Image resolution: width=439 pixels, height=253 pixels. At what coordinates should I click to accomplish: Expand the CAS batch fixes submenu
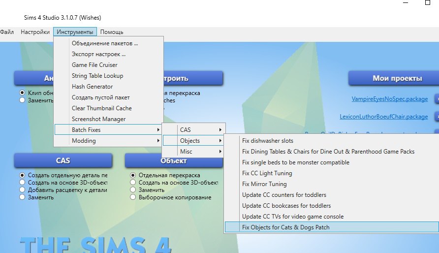[193, 130]
